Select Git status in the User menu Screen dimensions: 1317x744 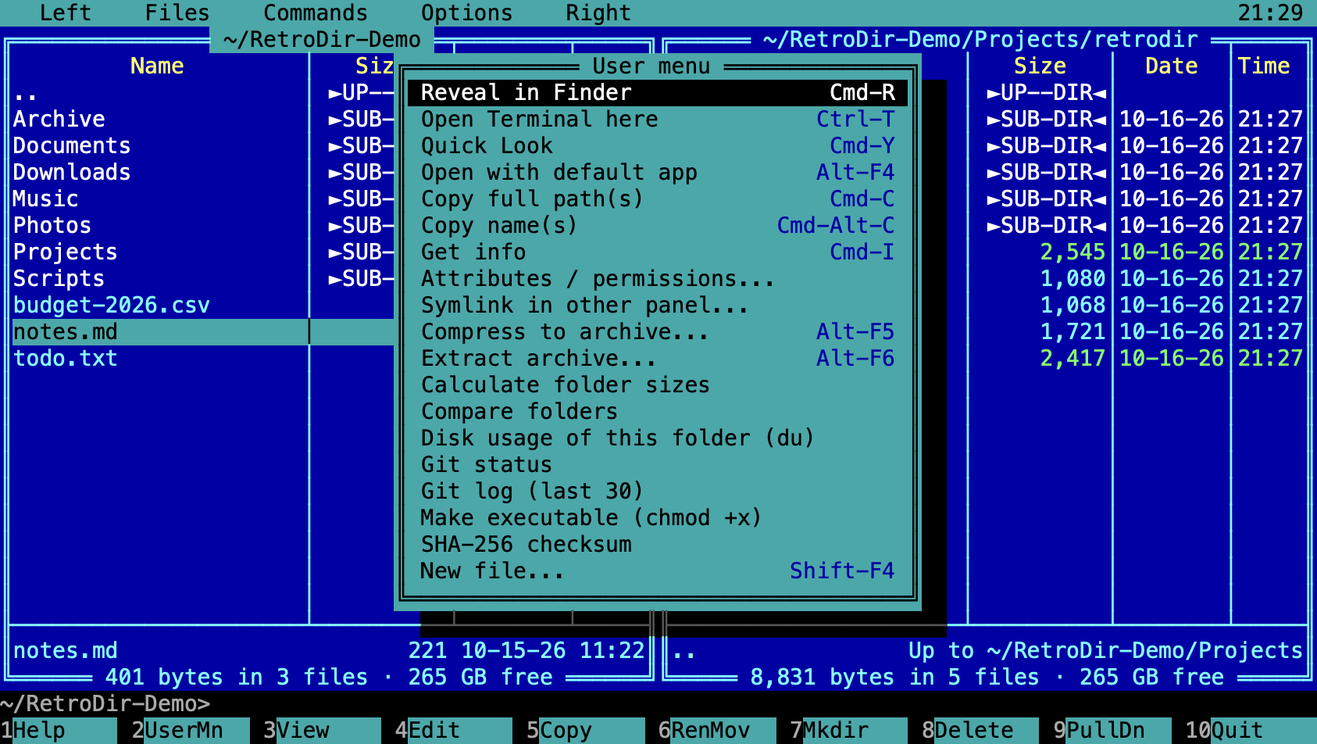pyautogui.click(x=658, y=464)
